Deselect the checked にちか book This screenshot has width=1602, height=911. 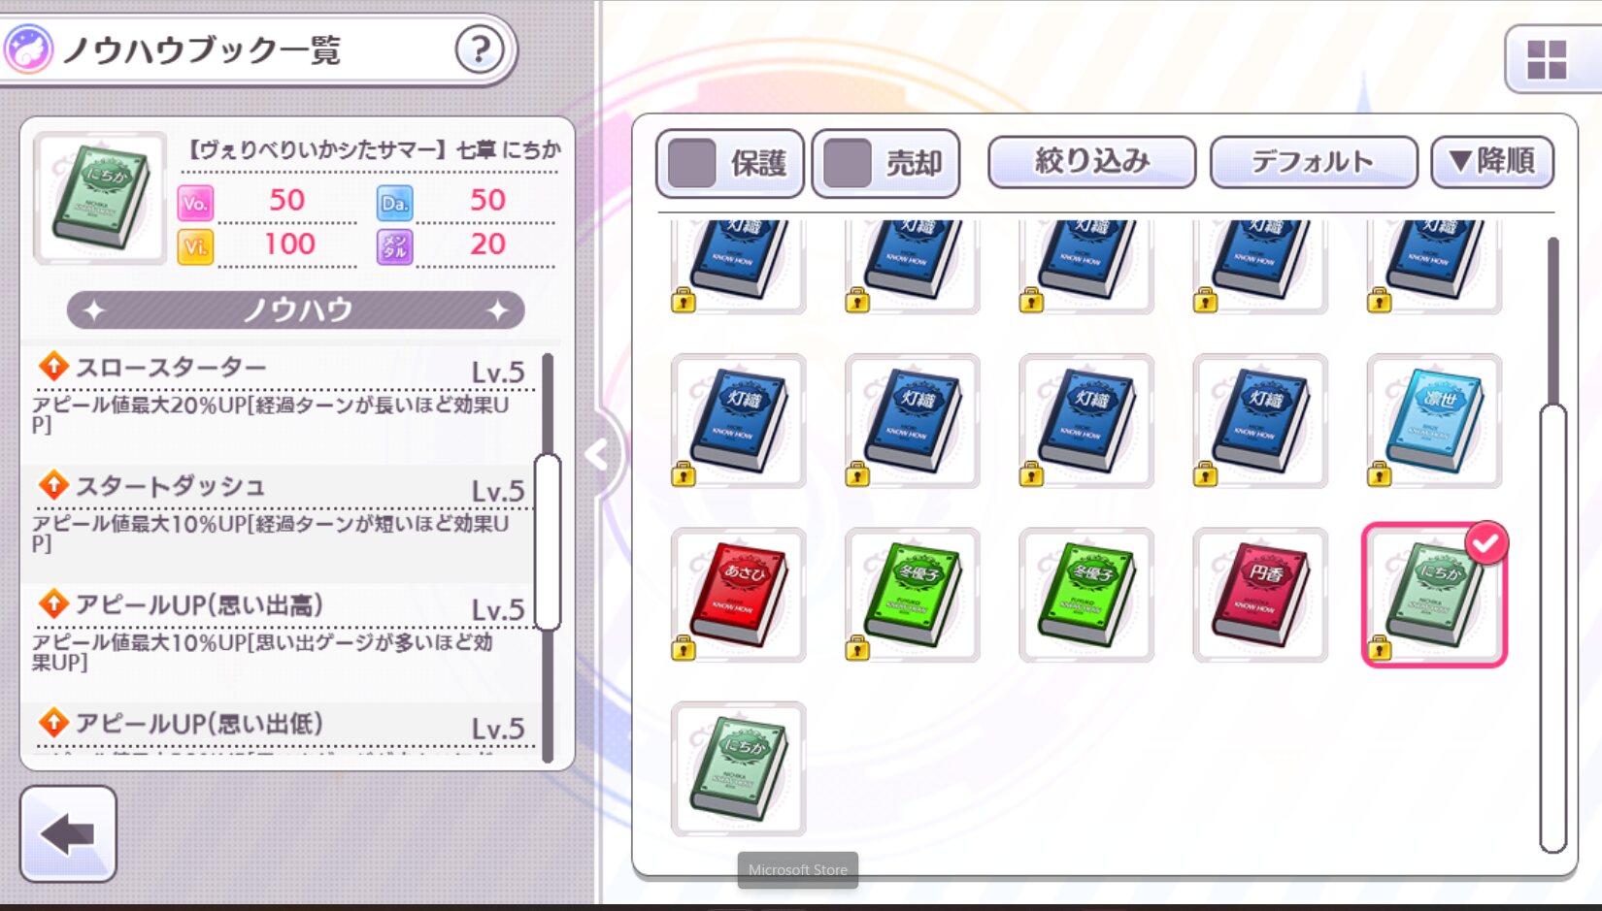pos(1434,595)
